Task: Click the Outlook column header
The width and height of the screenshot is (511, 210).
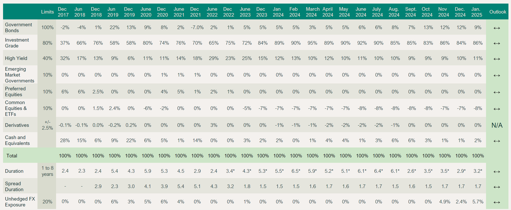Action: (497, 12)
